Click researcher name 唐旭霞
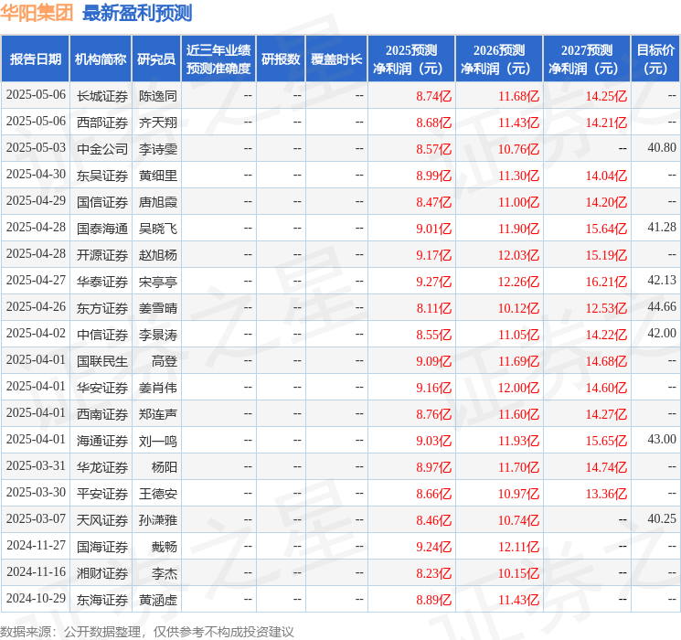Image resolution: width=681 pixels, height=640 pixels. (157, 202)
